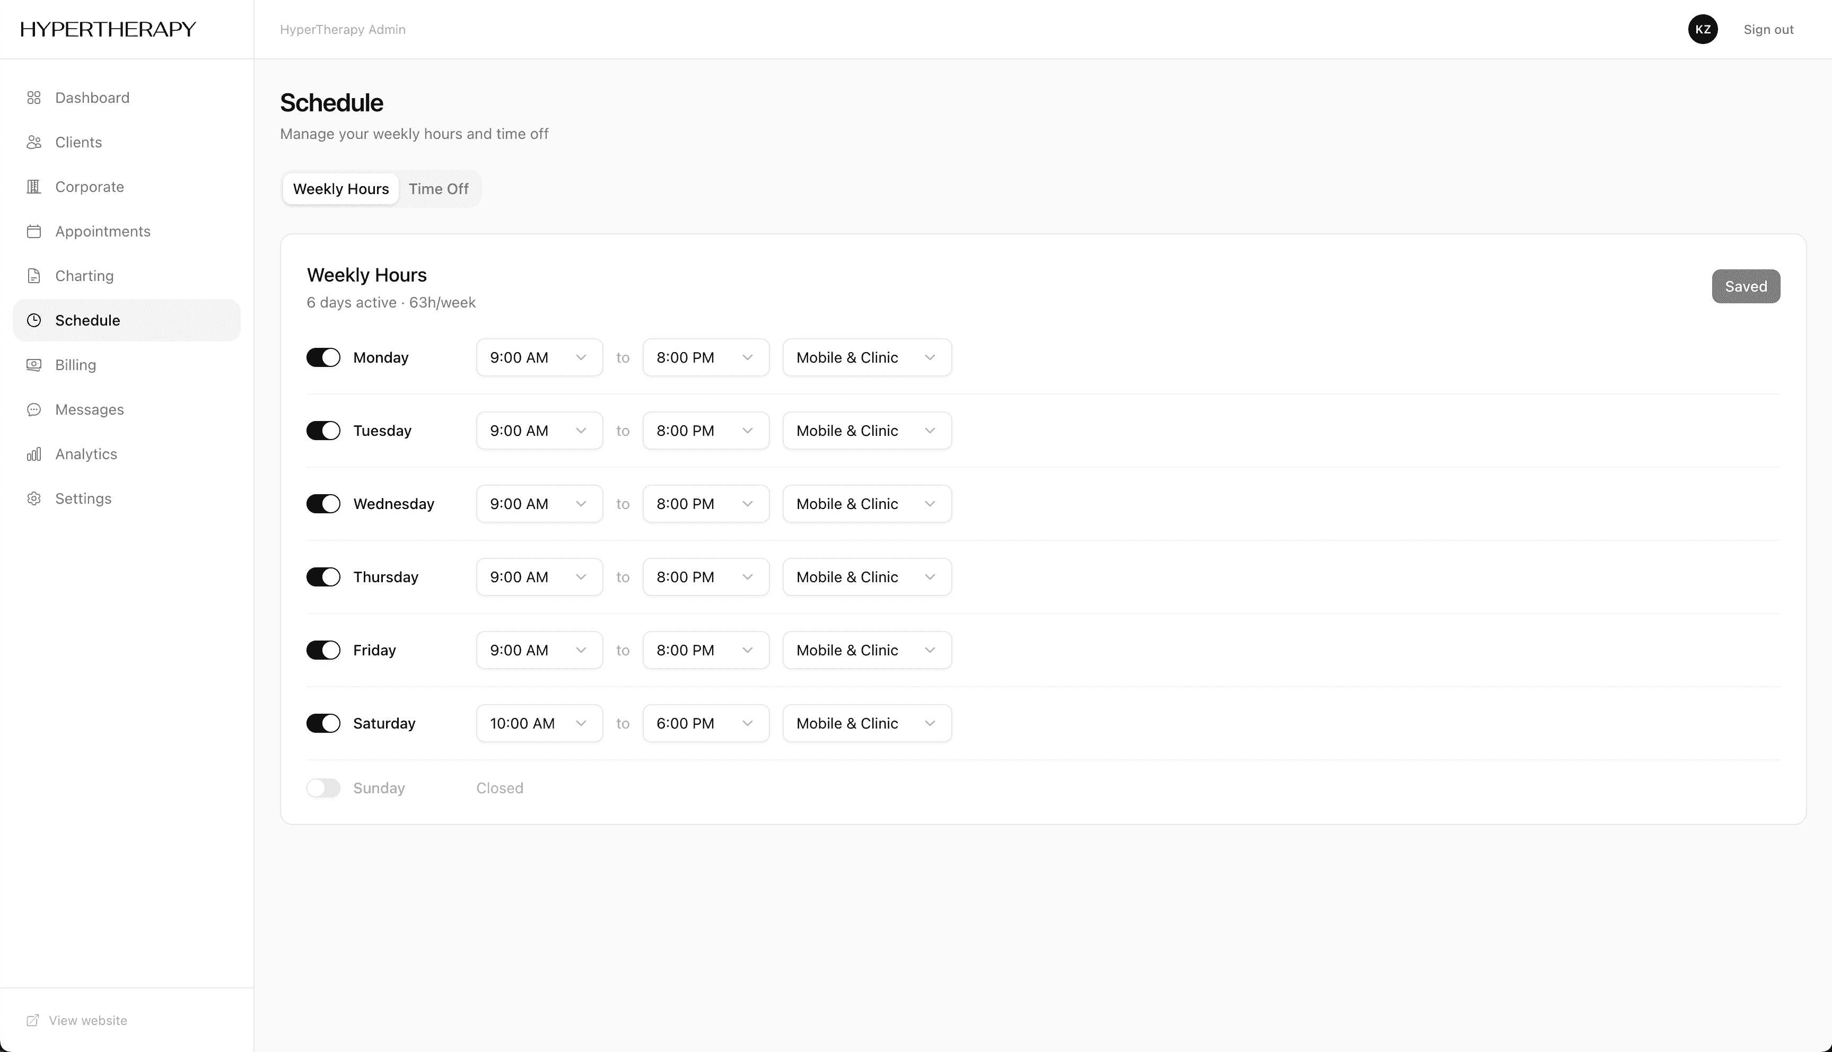The width and height of the screenshot is (1832, 1052).
Task: Click the Settings gear icon
Action: point(34,498)
